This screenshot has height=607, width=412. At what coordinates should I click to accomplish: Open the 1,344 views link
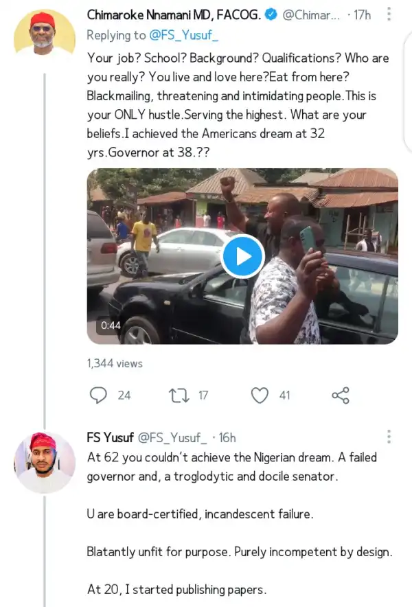(x=114, y=363)
